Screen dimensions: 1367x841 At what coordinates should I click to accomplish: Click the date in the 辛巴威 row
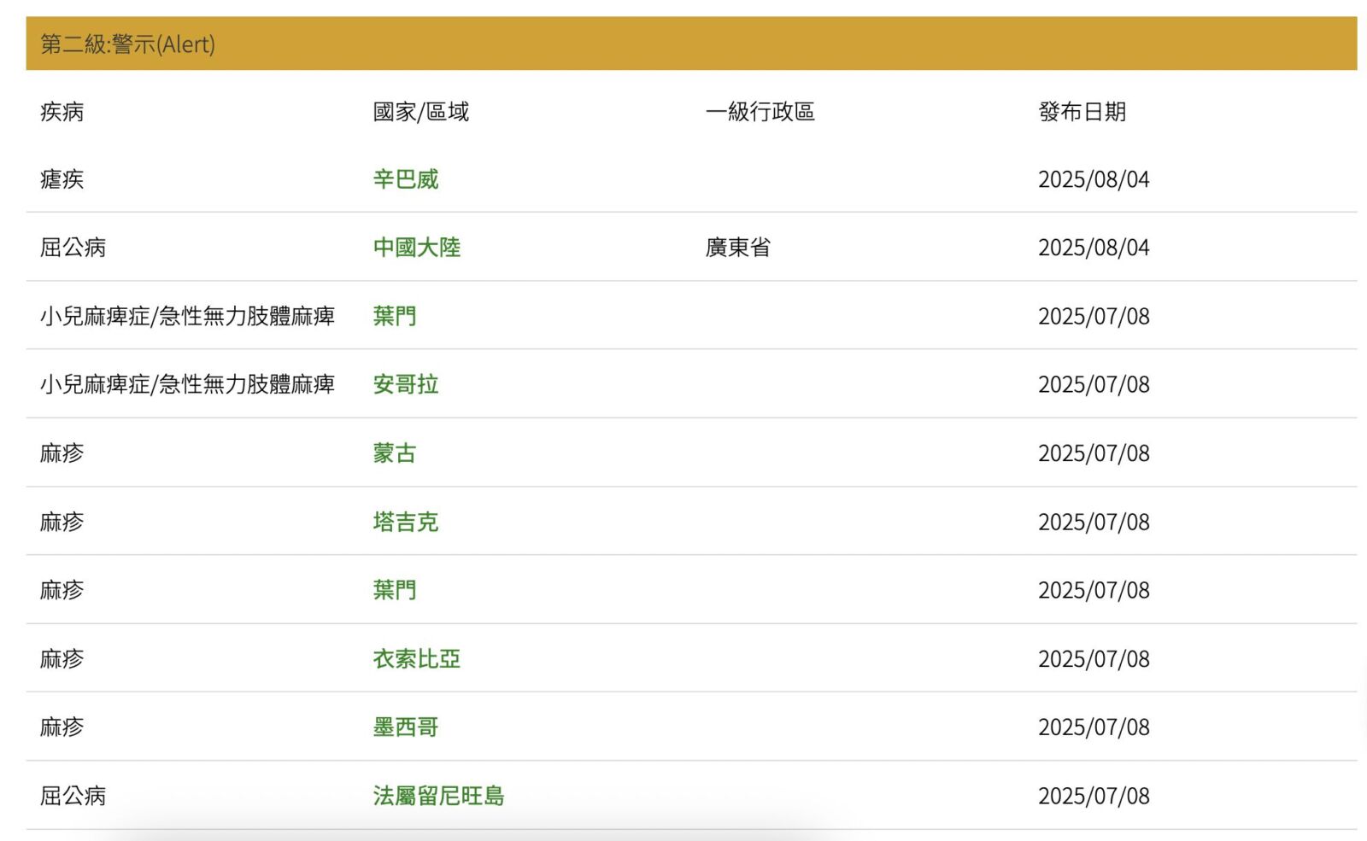1093,179
